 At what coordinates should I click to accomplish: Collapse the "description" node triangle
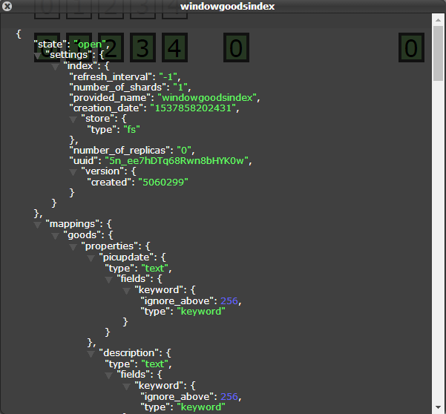click(91, 355)
